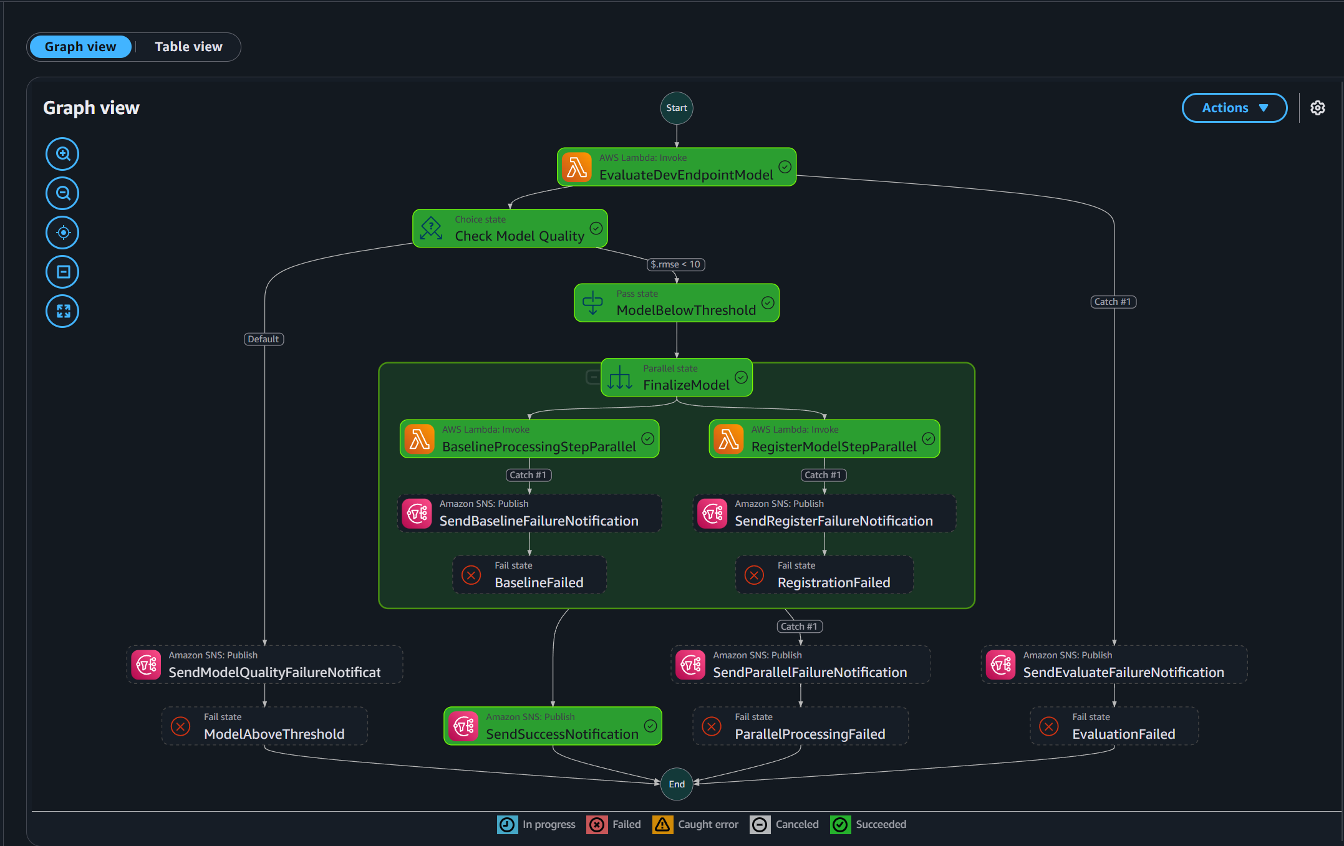Click the fail X icon on BaselineFailed
The image size is (1344, 846).
(471, 575)
